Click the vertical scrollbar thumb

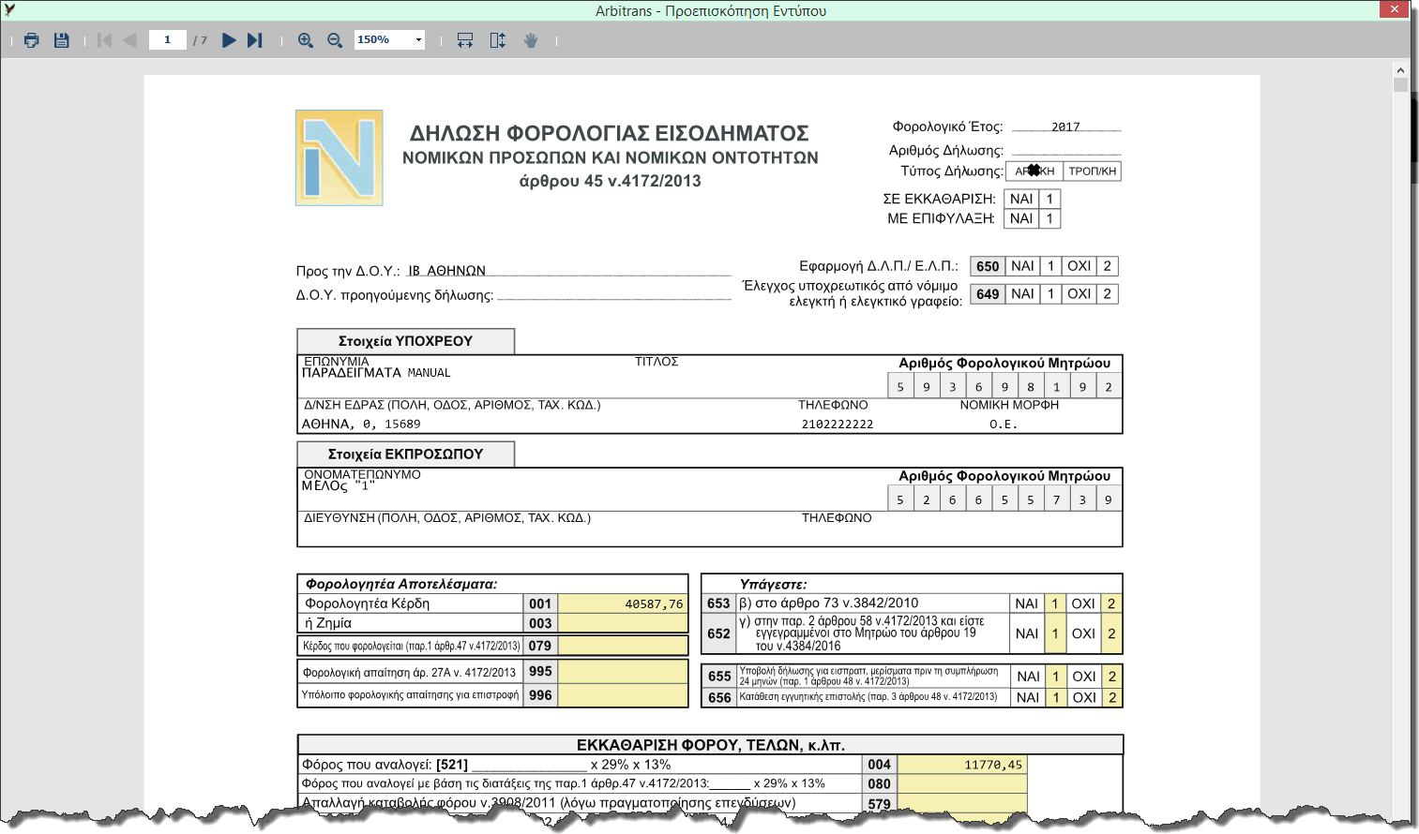click(1400, 84)
